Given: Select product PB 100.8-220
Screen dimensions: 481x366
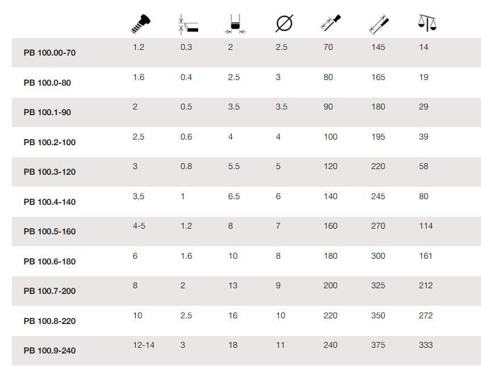Looking at the screenshot, I should pyautogui.click(x=49, y=321).
